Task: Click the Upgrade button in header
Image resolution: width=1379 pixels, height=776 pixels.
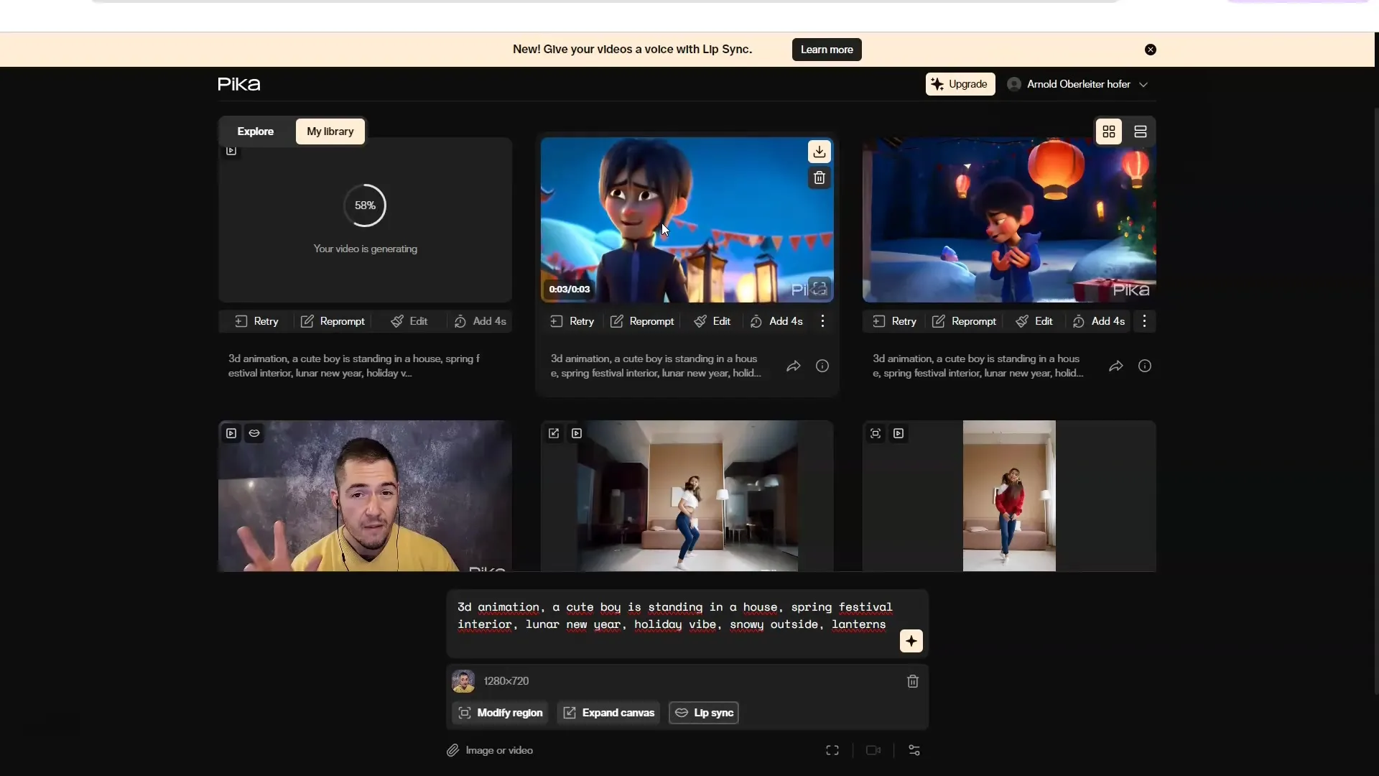Action: pos(960,83)
